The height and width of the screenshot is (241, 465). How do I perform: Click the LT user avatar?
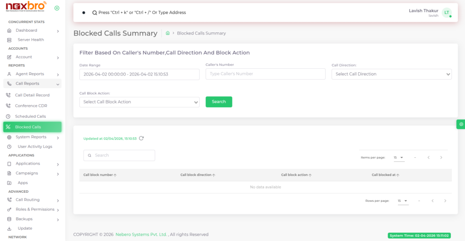click(x=446, y=13)
